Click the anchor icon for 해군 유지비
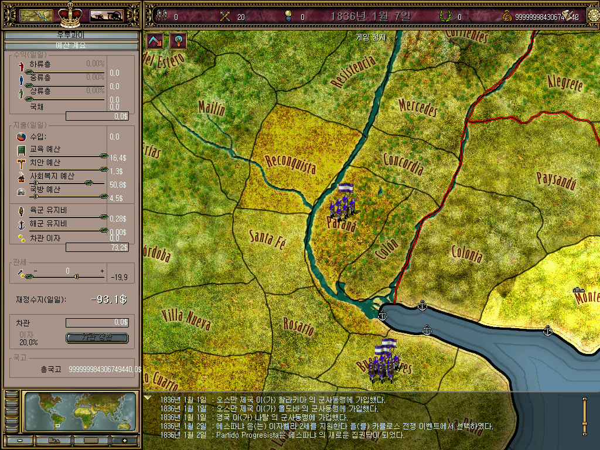 coord(22,225)
